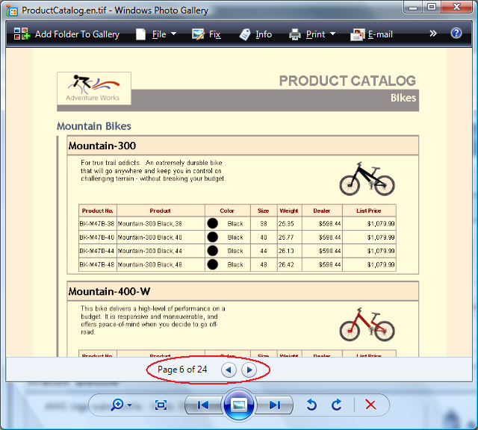The image size is (478, 430).
Task: Click the black Mountain-300 bike image
Action: point(367,178)
